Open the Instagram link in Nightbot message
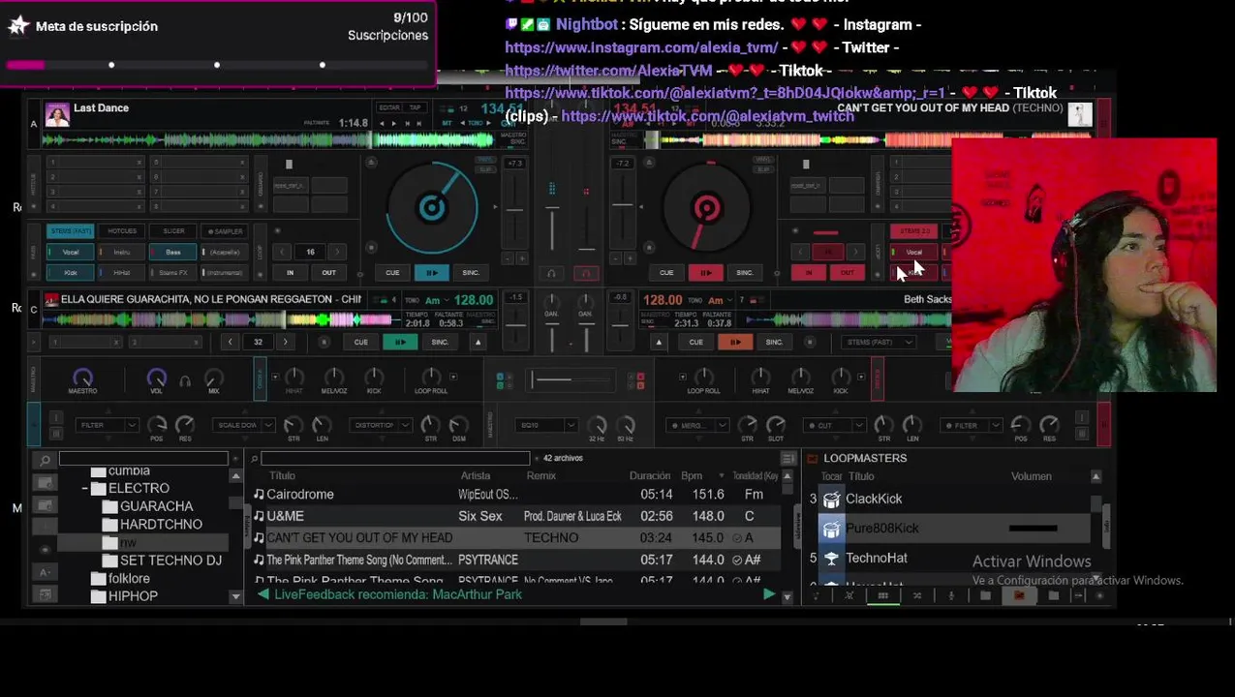The height and width of the screenshot is (697, 1235). (641, 47)
